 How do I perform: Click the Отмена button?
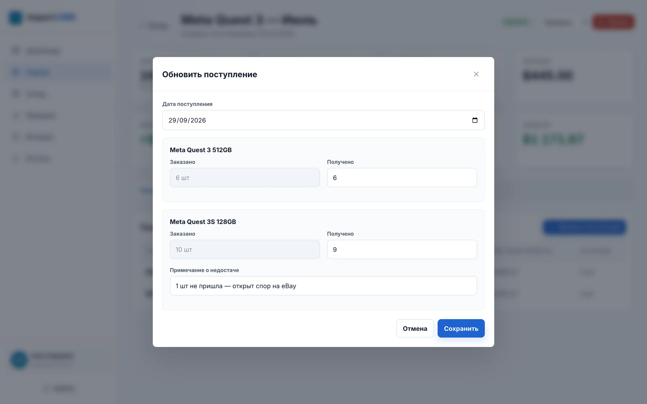[415, 328]
